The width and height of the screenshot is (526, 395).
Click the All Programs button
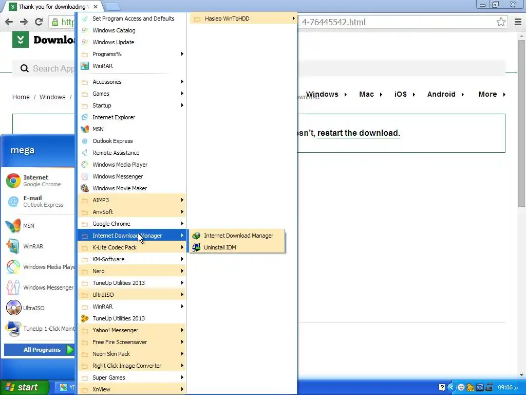[39, 350]
